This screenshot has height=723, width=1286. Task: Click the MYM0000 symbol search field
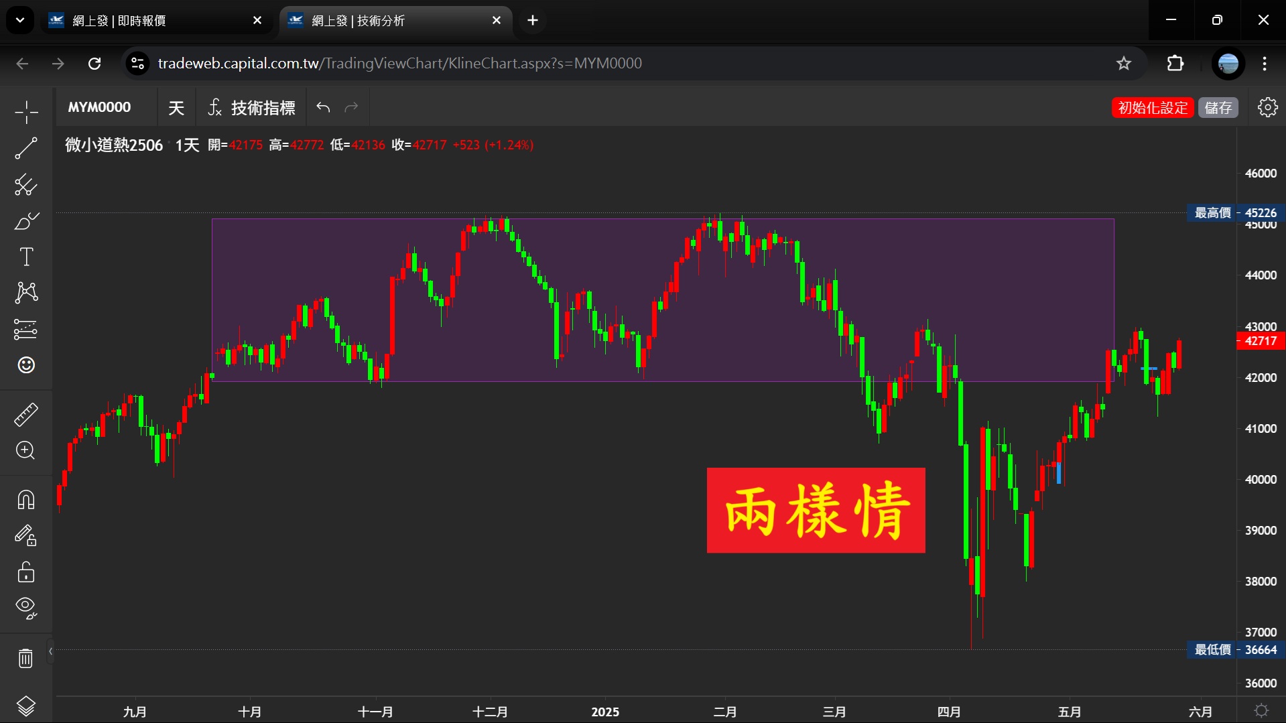click(100, 108)
